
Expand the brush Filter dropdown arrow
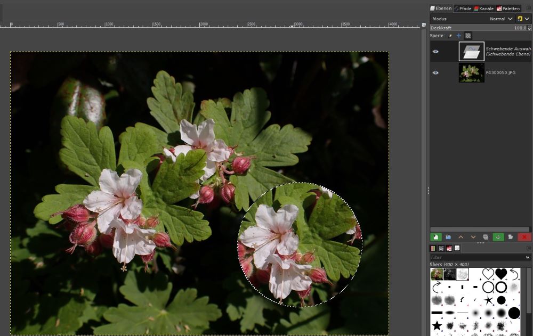528,257
